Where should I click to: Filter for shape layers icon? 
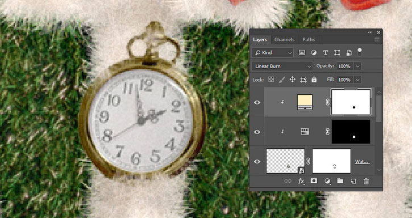337,53
